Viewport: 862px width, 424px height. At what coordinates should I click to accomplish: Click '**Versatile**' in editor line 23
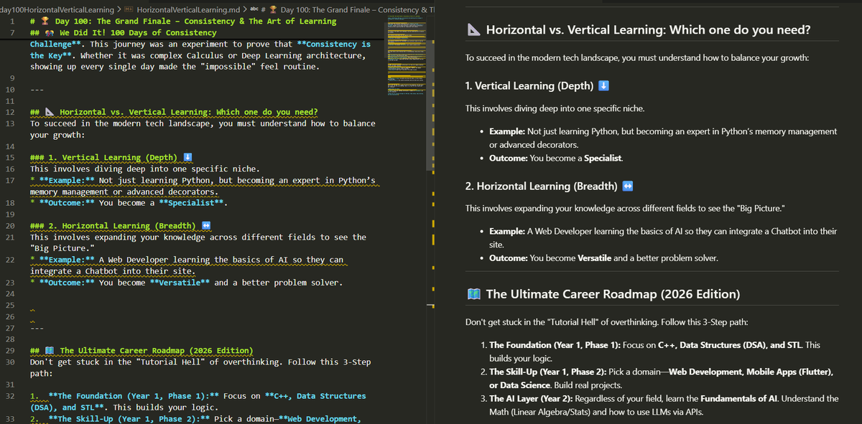[x=180, y=283]
